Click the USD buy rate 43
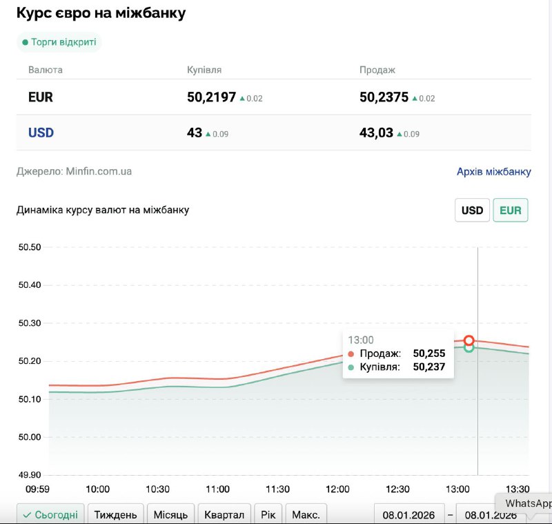The image size is (552, 524). pyautogui.click(x=195, y=133)
